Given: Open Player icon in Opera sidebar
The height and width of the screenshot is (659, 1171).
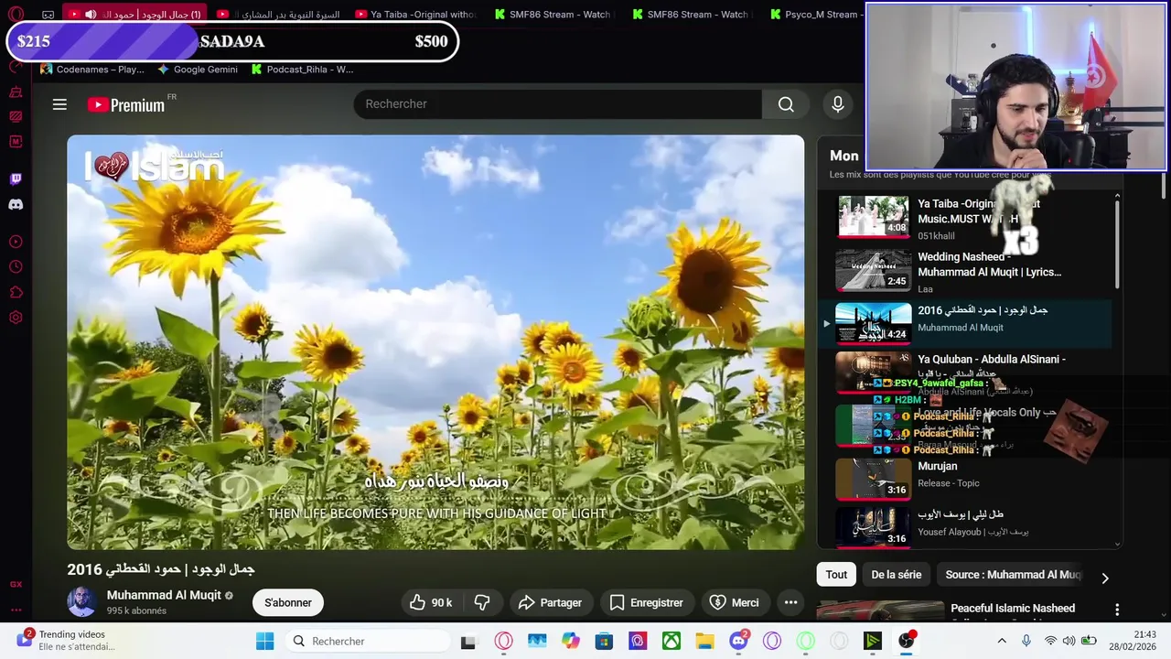Looking at the screenshot, I should coord(16,243).
